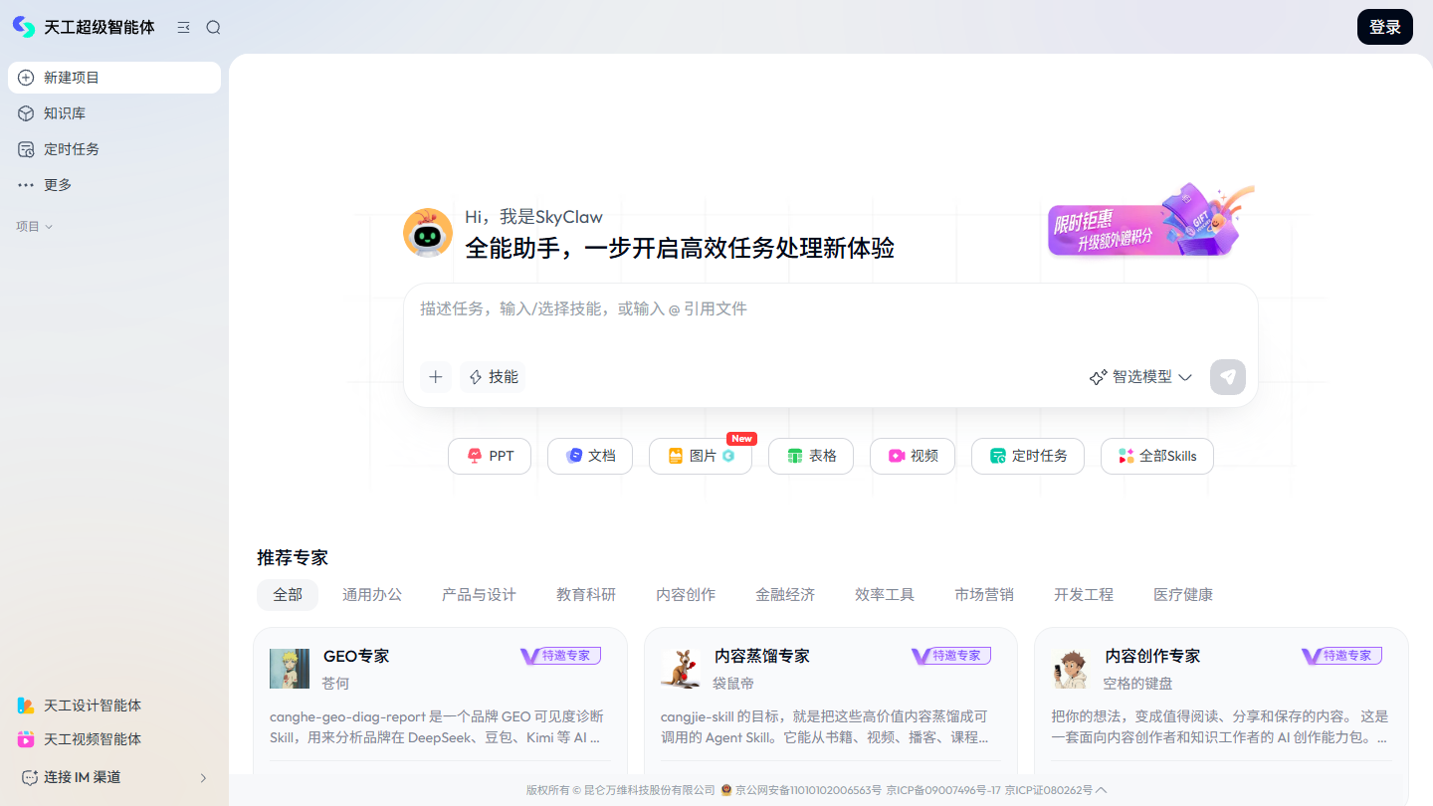Open the 内容蒸馏专家 expert card
1433x806 pixels.
tap(831, 701)
